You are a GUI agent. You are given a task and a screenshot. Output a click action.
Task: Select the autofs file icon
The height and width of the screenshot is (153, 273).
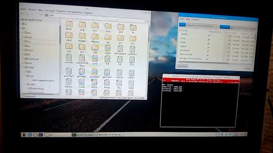[107, 48]
